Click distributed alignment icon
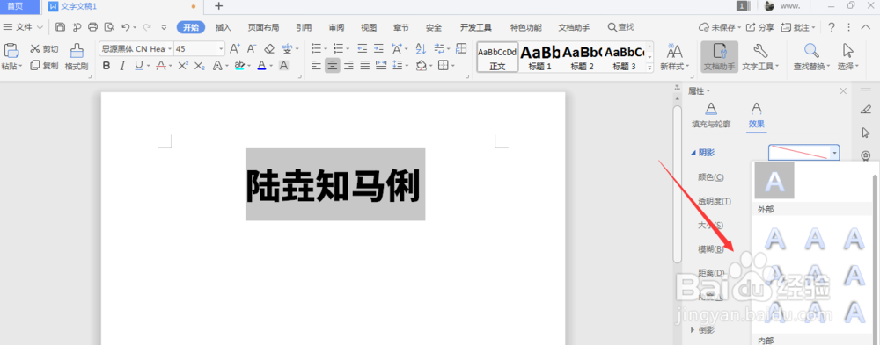The height and width of the screenshot is (345, 880). coord(381,66)
